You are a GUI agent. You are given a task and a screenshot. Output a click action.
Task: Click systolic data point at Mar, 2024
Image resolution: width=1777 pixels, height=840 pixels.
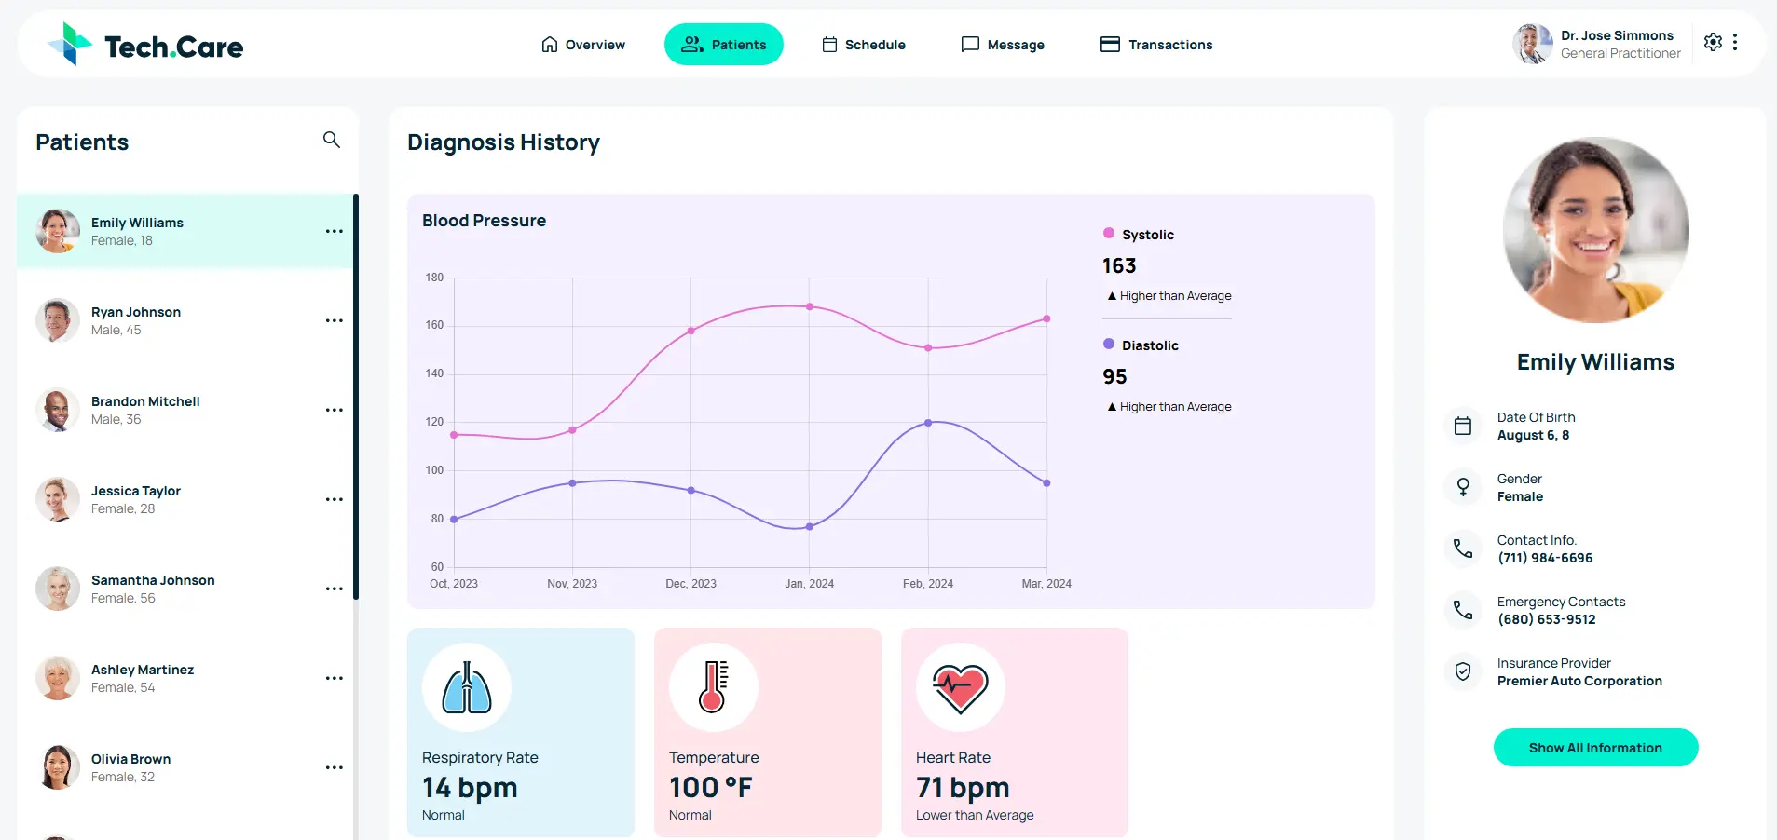(x=1046, y=318)
